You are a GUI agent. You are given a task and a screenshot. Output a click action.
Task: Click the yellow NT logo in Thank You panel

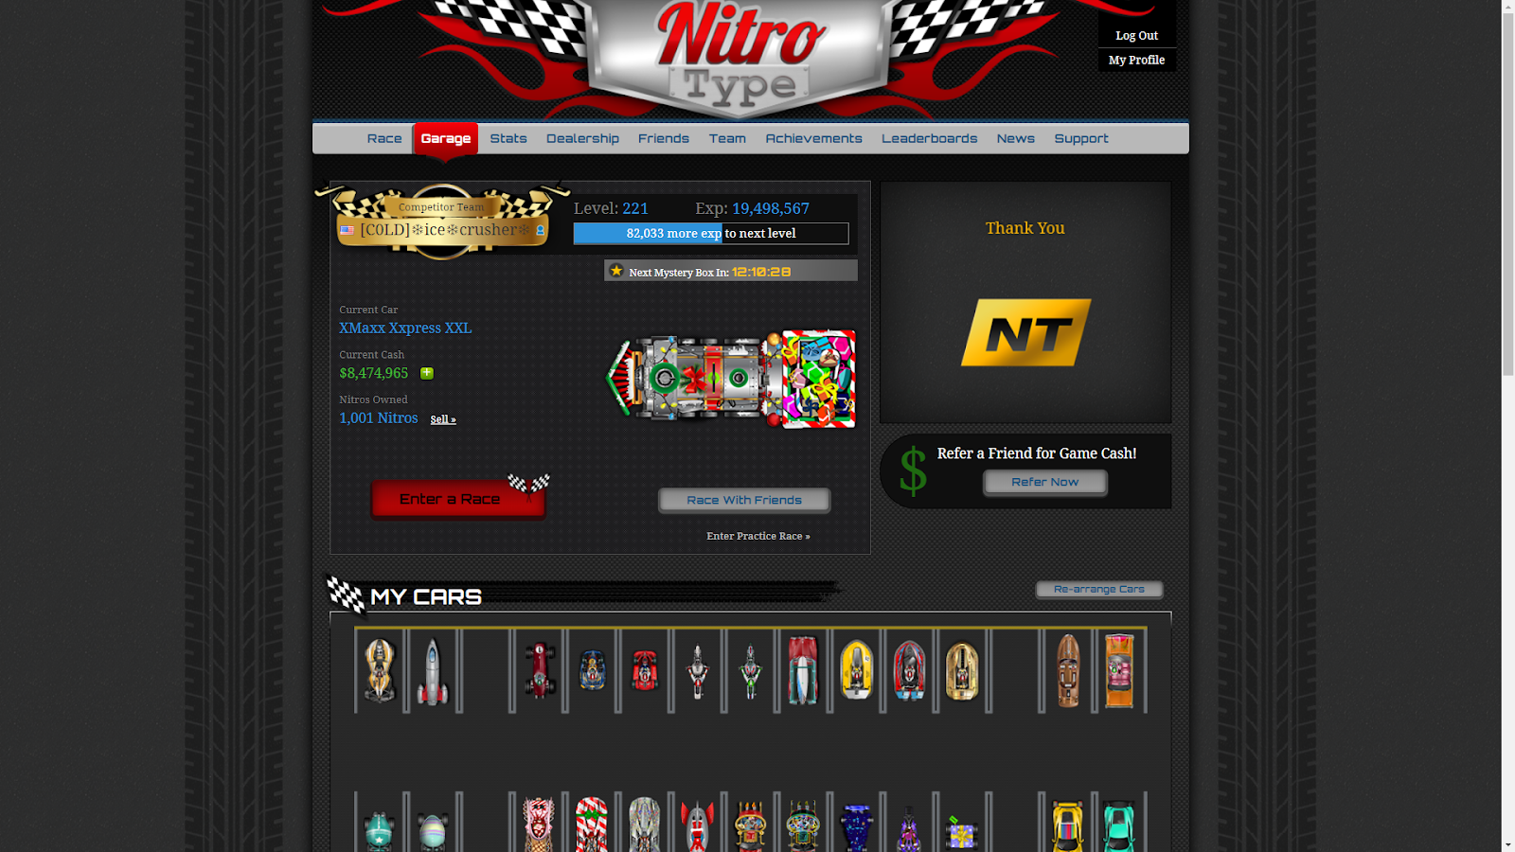(x=1025, y=332)
